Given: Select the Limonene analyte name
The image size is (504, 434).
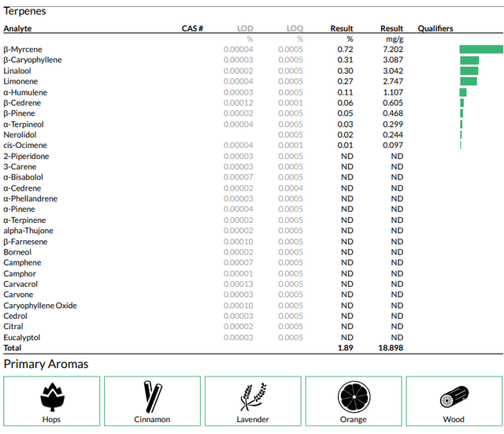Looking at the screenshot, I should [x=20, y=81].
